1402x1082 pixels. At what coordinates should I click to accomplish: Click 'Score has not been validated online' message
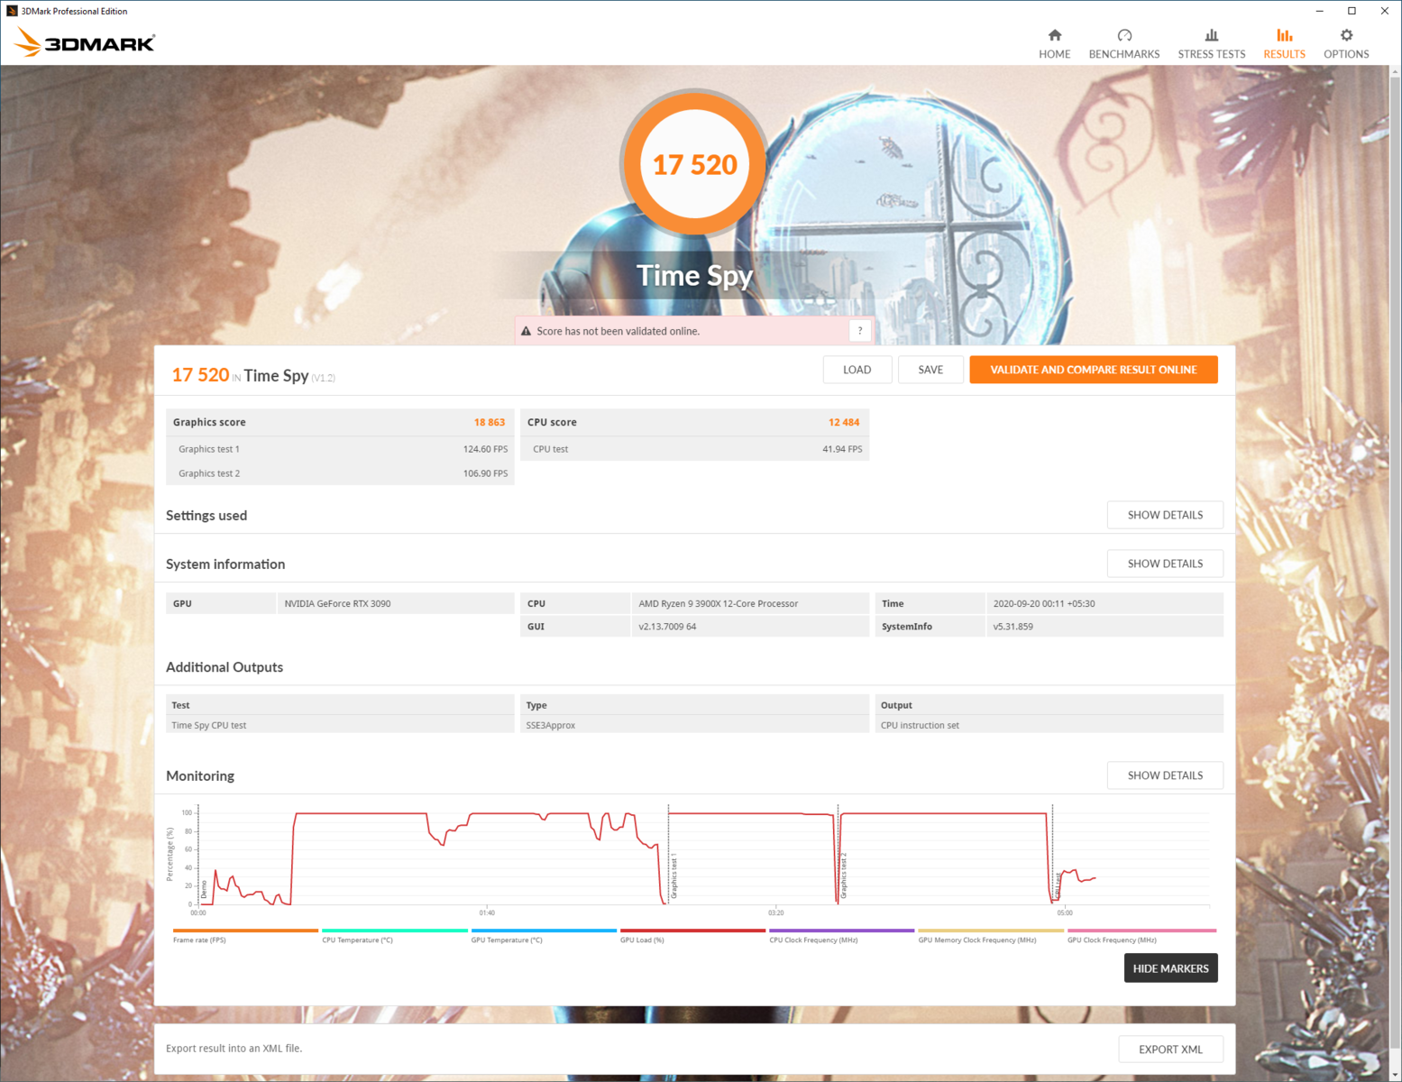click(619, 331)
